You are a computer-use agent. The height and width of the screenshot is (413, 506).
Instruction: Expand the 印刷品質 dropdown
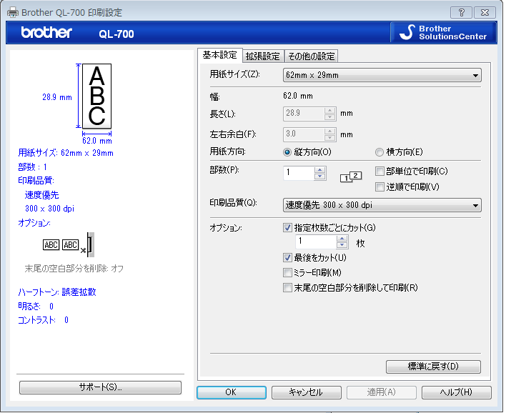382,205
